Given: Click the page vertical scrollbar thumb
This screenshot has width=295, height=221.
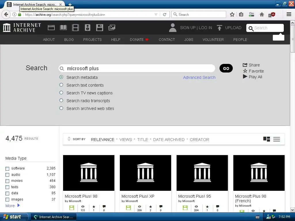Looking at the screenshot, I should pyautogui.click(x=293, y=39).
